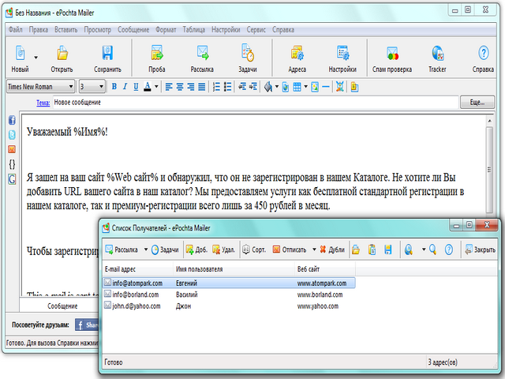Open the font size dropdown showing 3
Viewport: 505px width, 379px height.
[92, 86]
